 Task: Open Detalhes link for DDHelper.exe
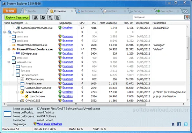(67, 54)
